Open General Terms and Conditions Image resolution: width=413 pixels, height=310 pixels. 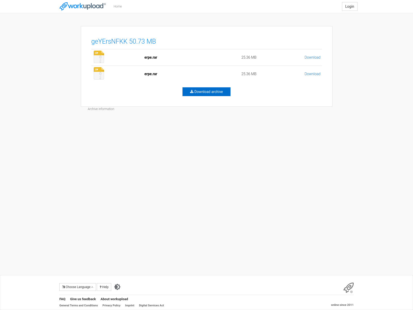pyautogui.click(x=78, y=305)
